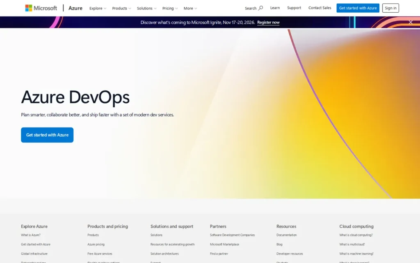Open Software Development Companies link

[232, 235]
